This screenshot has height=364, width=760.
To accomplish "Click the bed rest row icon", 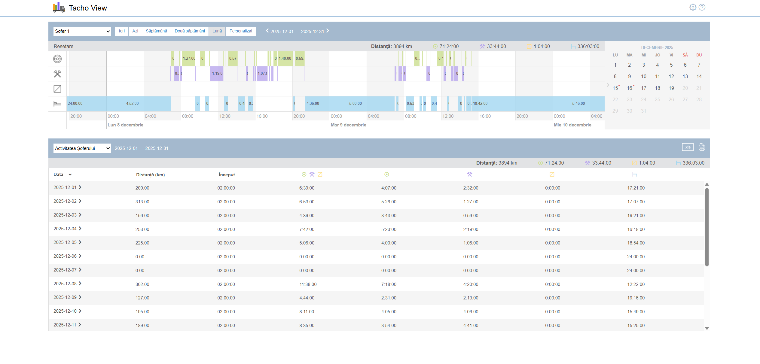I will 57,104.
